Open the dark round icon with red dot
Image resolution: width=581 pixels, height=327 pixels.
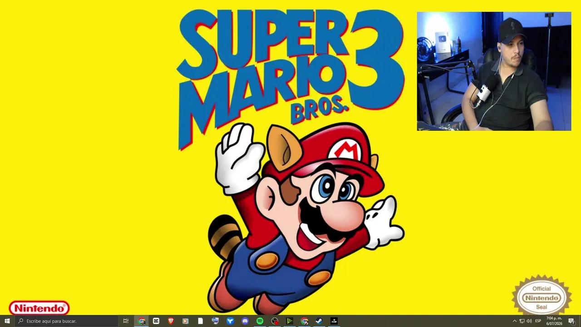[x=275, y=321]
